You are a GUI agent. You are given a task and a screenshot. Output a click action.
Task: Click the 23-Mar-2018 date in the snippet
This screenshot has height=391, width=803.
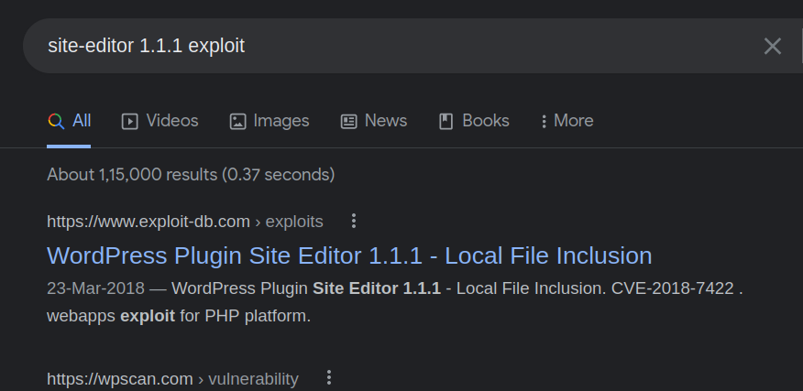coord(95,288)
